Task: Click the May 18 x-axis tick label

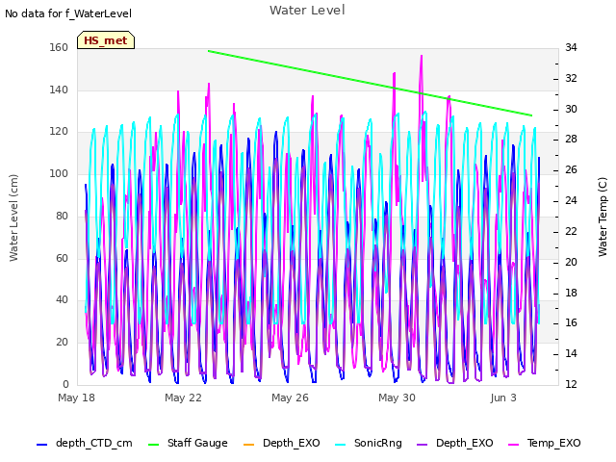Action: coord(76,398)
